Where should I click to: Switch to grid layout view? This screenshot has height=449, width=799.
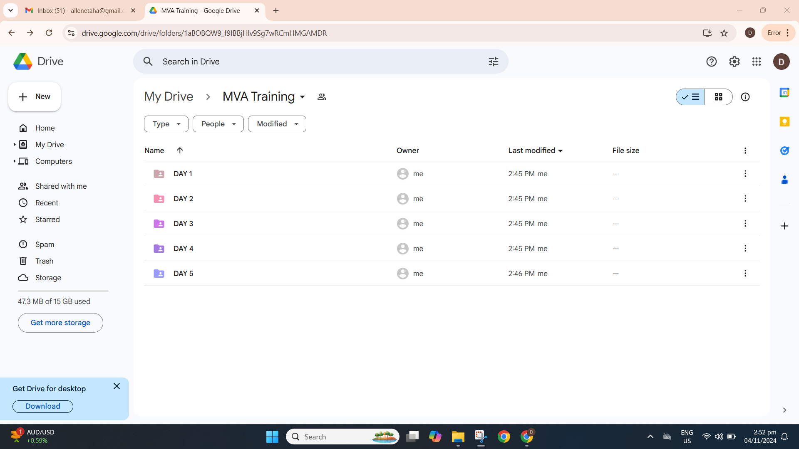point(718,97)
